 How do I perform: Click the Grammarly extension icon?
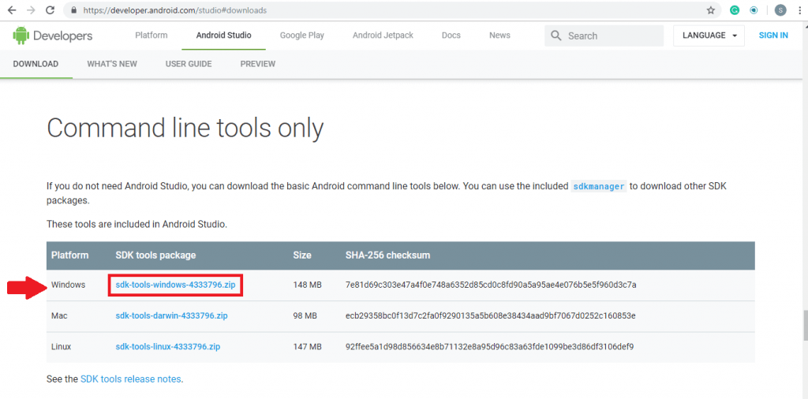tap(734, 10)
